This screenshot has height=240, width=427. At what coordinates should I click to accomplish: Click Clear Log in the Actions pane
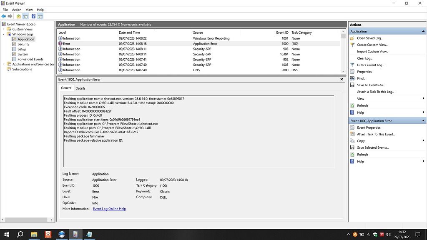364,58
